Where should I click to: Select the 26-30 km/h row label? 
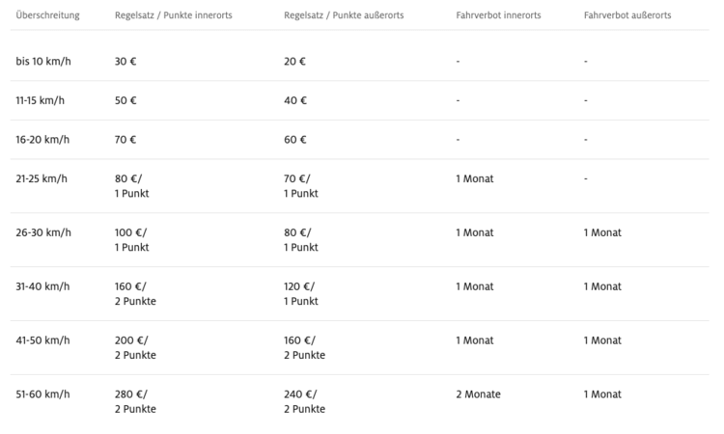tap(43, 232)
